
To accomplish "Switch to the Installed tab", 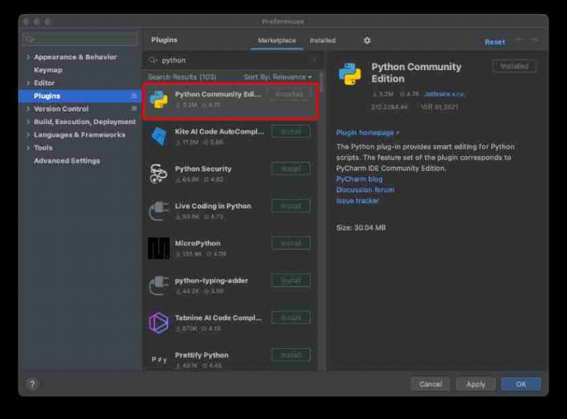I will (322, 40).
